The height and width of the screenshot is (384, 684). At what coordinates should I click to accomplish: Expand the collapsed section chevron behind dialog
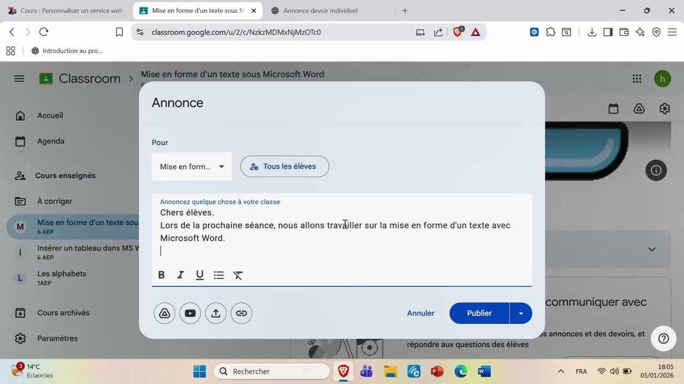(652, 249)
